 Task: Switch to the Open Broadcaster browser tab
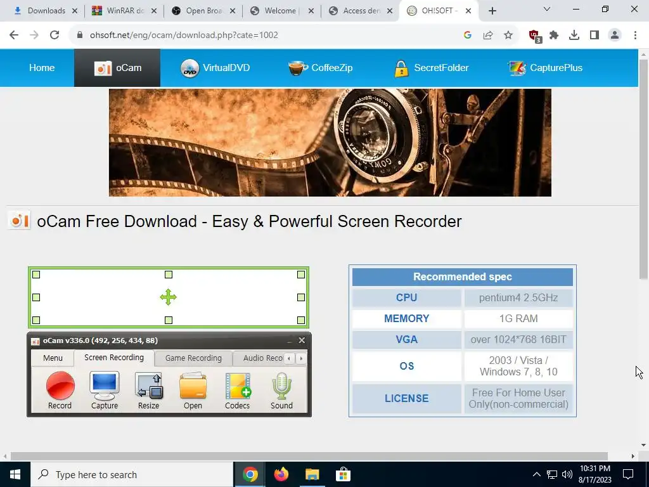point(198,11)
